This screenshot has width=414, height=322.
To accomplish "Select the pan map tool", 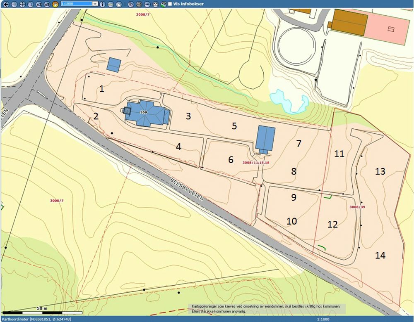I will pos(22,4).
